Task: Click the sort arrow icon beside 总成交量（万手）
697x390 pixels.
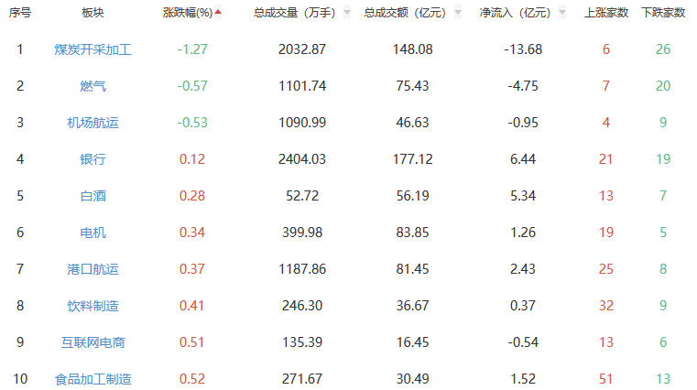Action: 347,14
